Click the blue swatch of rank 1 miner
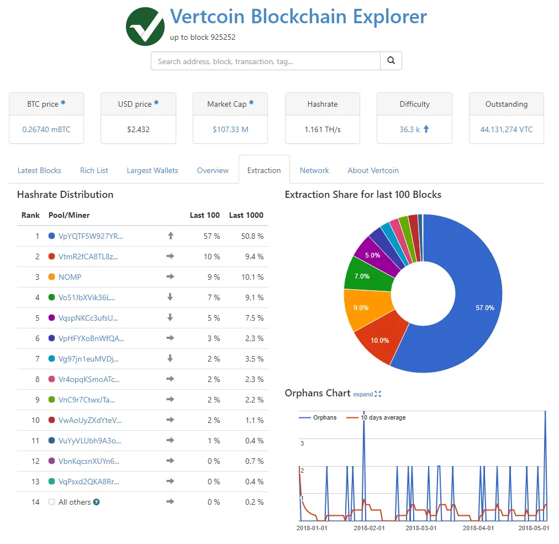Screen dimensions: 559x544 [x=51, y=236]
